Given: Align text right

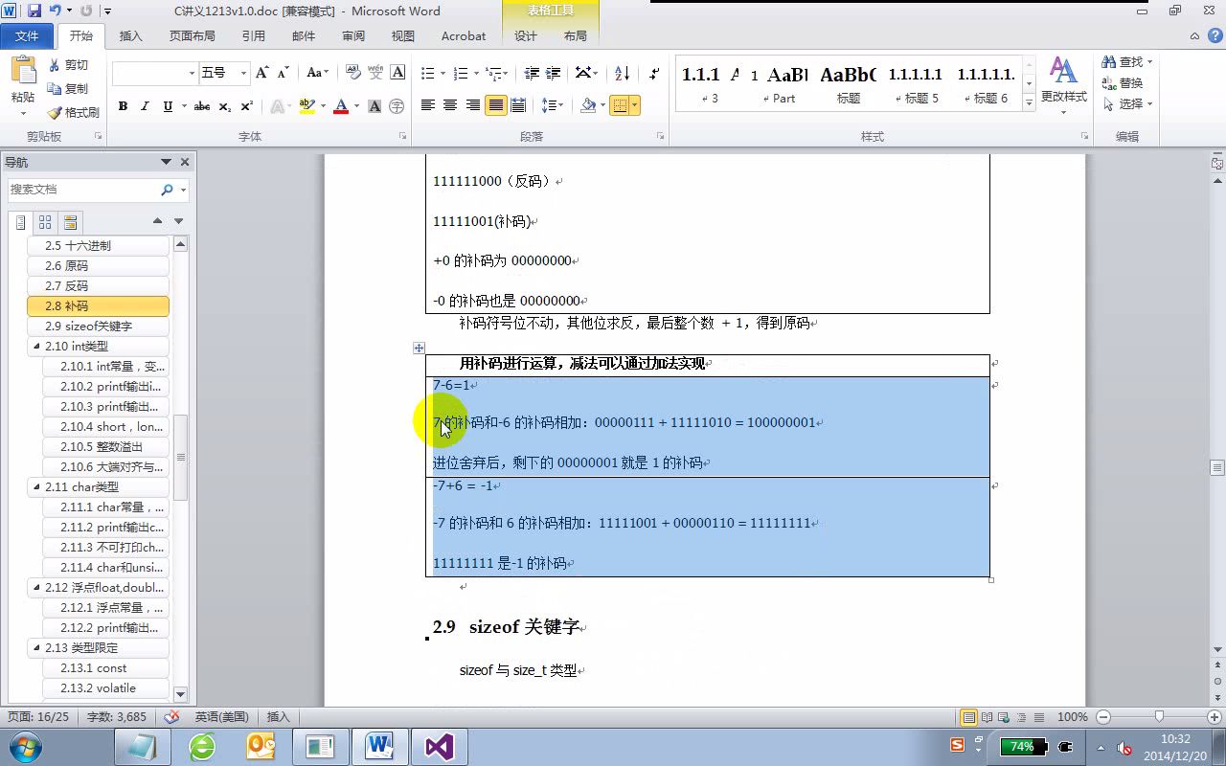Looking at the screenshot, I should pyautogui.click(x=473, y=105).
